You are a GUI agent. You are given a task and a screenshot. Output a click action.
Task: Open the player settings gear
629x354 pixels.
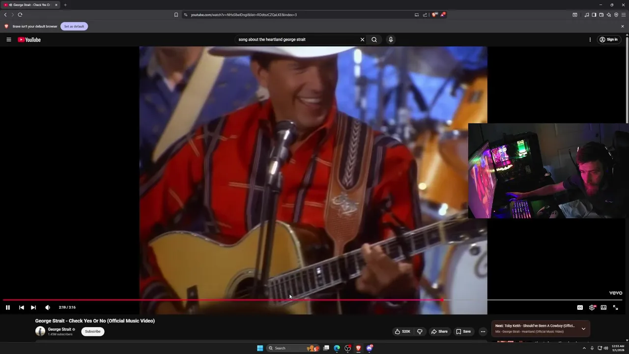pos(592,307)
